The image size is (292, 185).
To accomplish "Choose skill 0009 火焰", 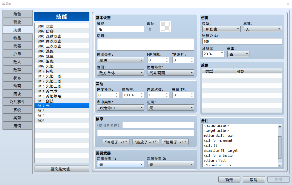I will [62, 66].
